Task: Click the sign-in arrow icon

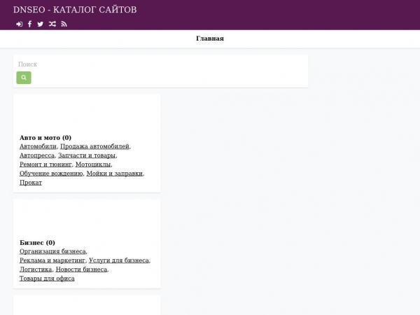Action: point(19,24)
